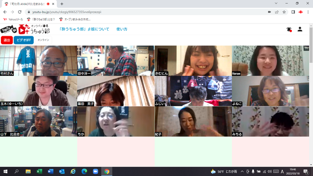
Task: Click the IME input mode A indicator
Action: pyautogui.click(x=282, y=172)
